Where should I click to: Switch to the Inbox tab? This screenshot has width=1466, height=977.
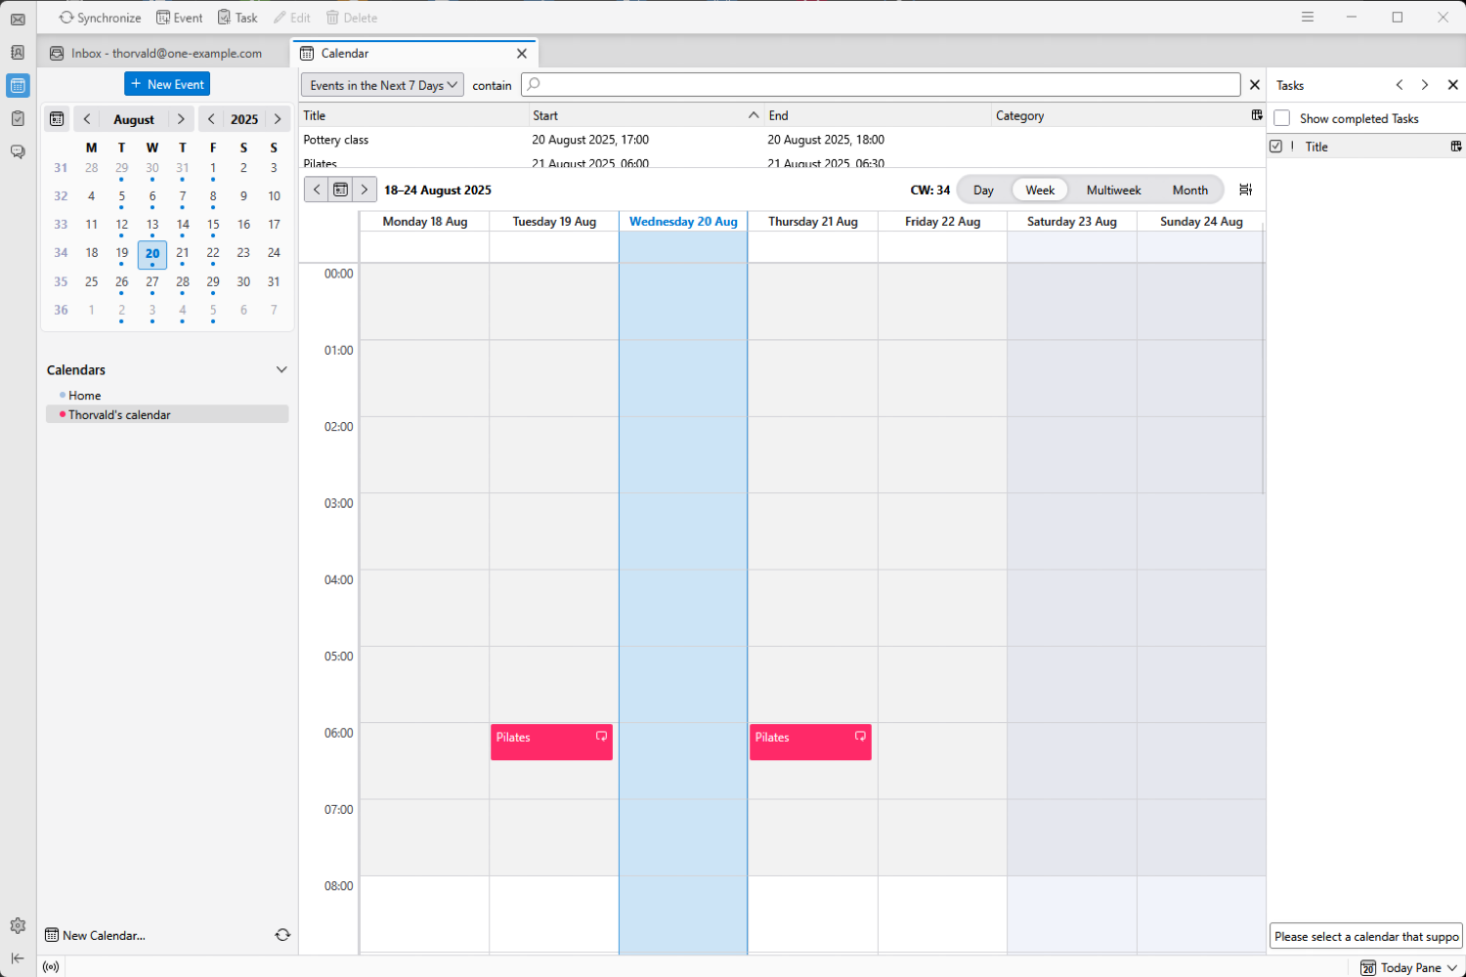(x=156, y=53)
